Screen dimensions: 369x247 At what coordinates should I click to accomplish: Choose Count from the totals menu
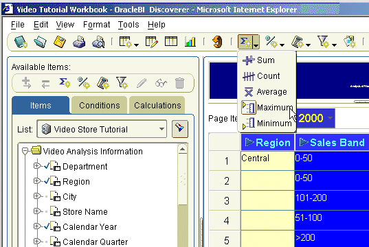pyautogui.click(x=267, y=76)
